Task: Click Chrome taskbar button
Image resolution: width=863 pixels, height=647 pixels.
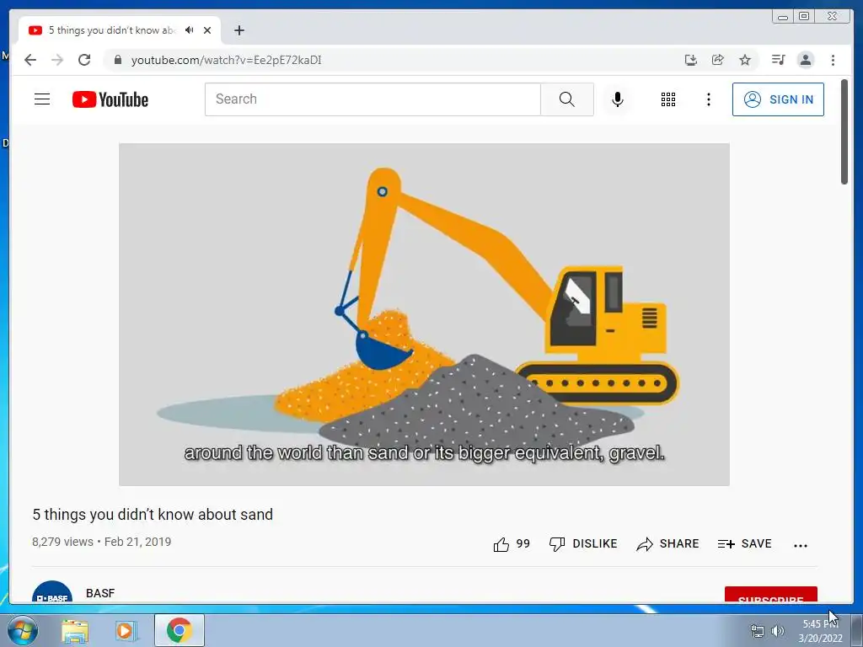Action: pyautogui.click(x=180, y=630)
